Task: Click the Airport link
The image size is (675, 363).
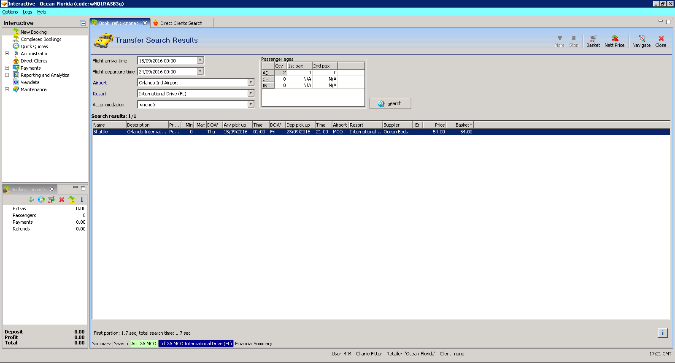Action: tap(100, 83)
